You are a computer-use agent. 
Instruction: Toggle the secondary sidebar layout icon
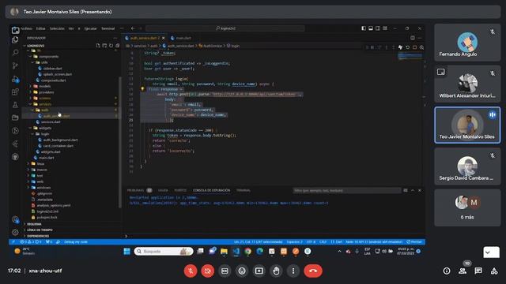click(x=378, y=28)
